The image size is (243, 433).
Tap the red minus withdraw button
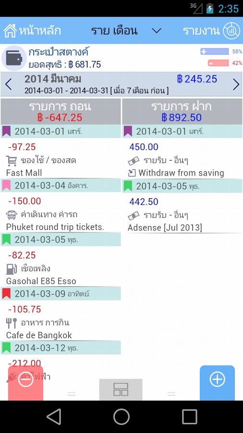coord(25,383)
